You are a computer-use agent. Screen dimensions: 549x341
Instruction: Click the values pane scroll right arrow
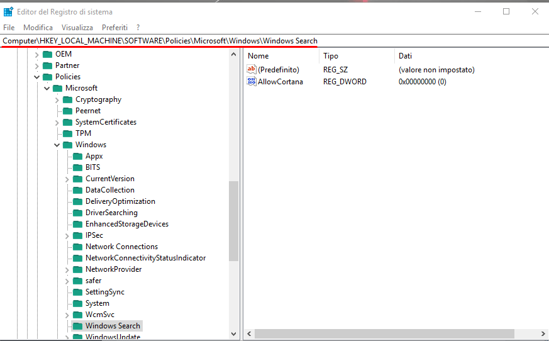[x=543, y=333]
